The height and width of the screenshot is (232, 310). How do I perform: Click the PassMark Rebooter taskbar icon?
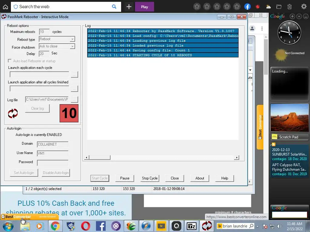(207, 226)
